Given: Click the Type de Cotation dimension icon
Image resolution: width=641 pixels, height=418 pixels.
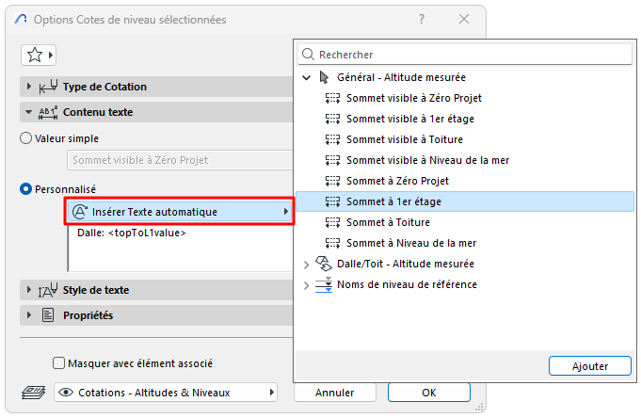Looking at the screenshot, I should tap(48, 87).
